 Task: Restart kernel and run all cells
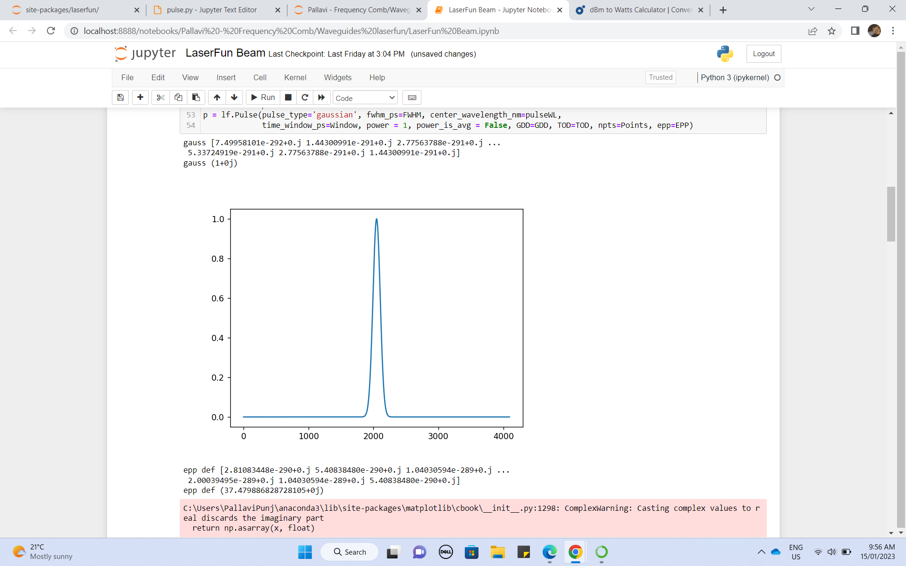point(321,97)
